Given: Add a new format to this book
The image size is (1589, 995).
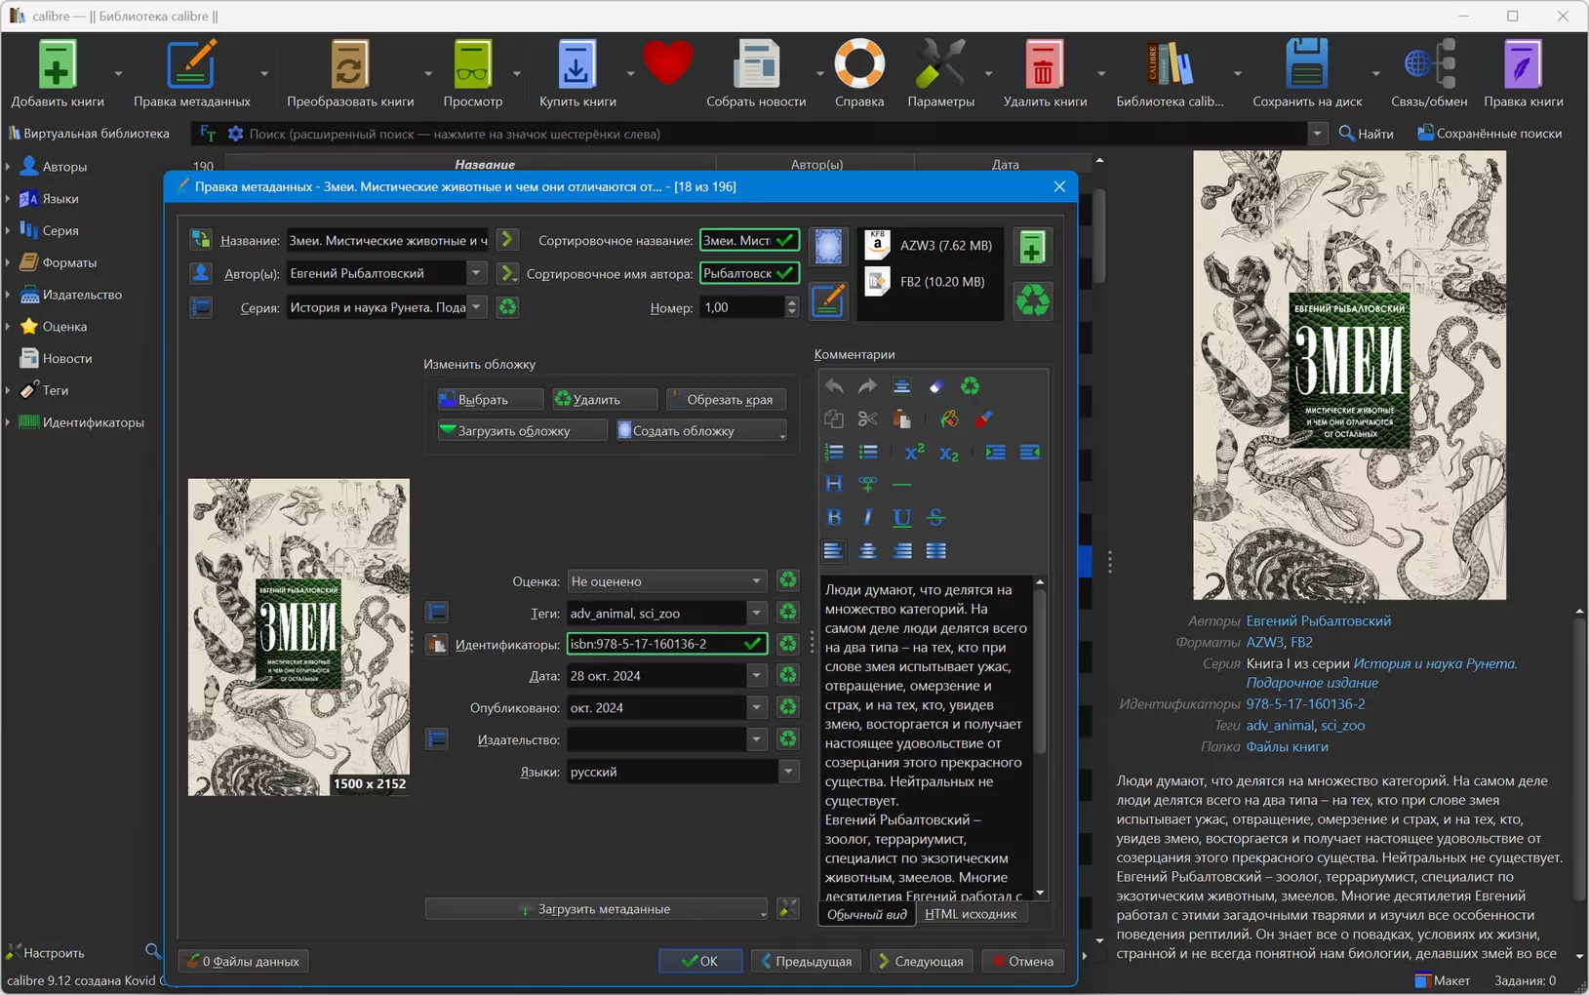Looking at the screenshot, I should pyautogui.click(x=1032, y=247).
